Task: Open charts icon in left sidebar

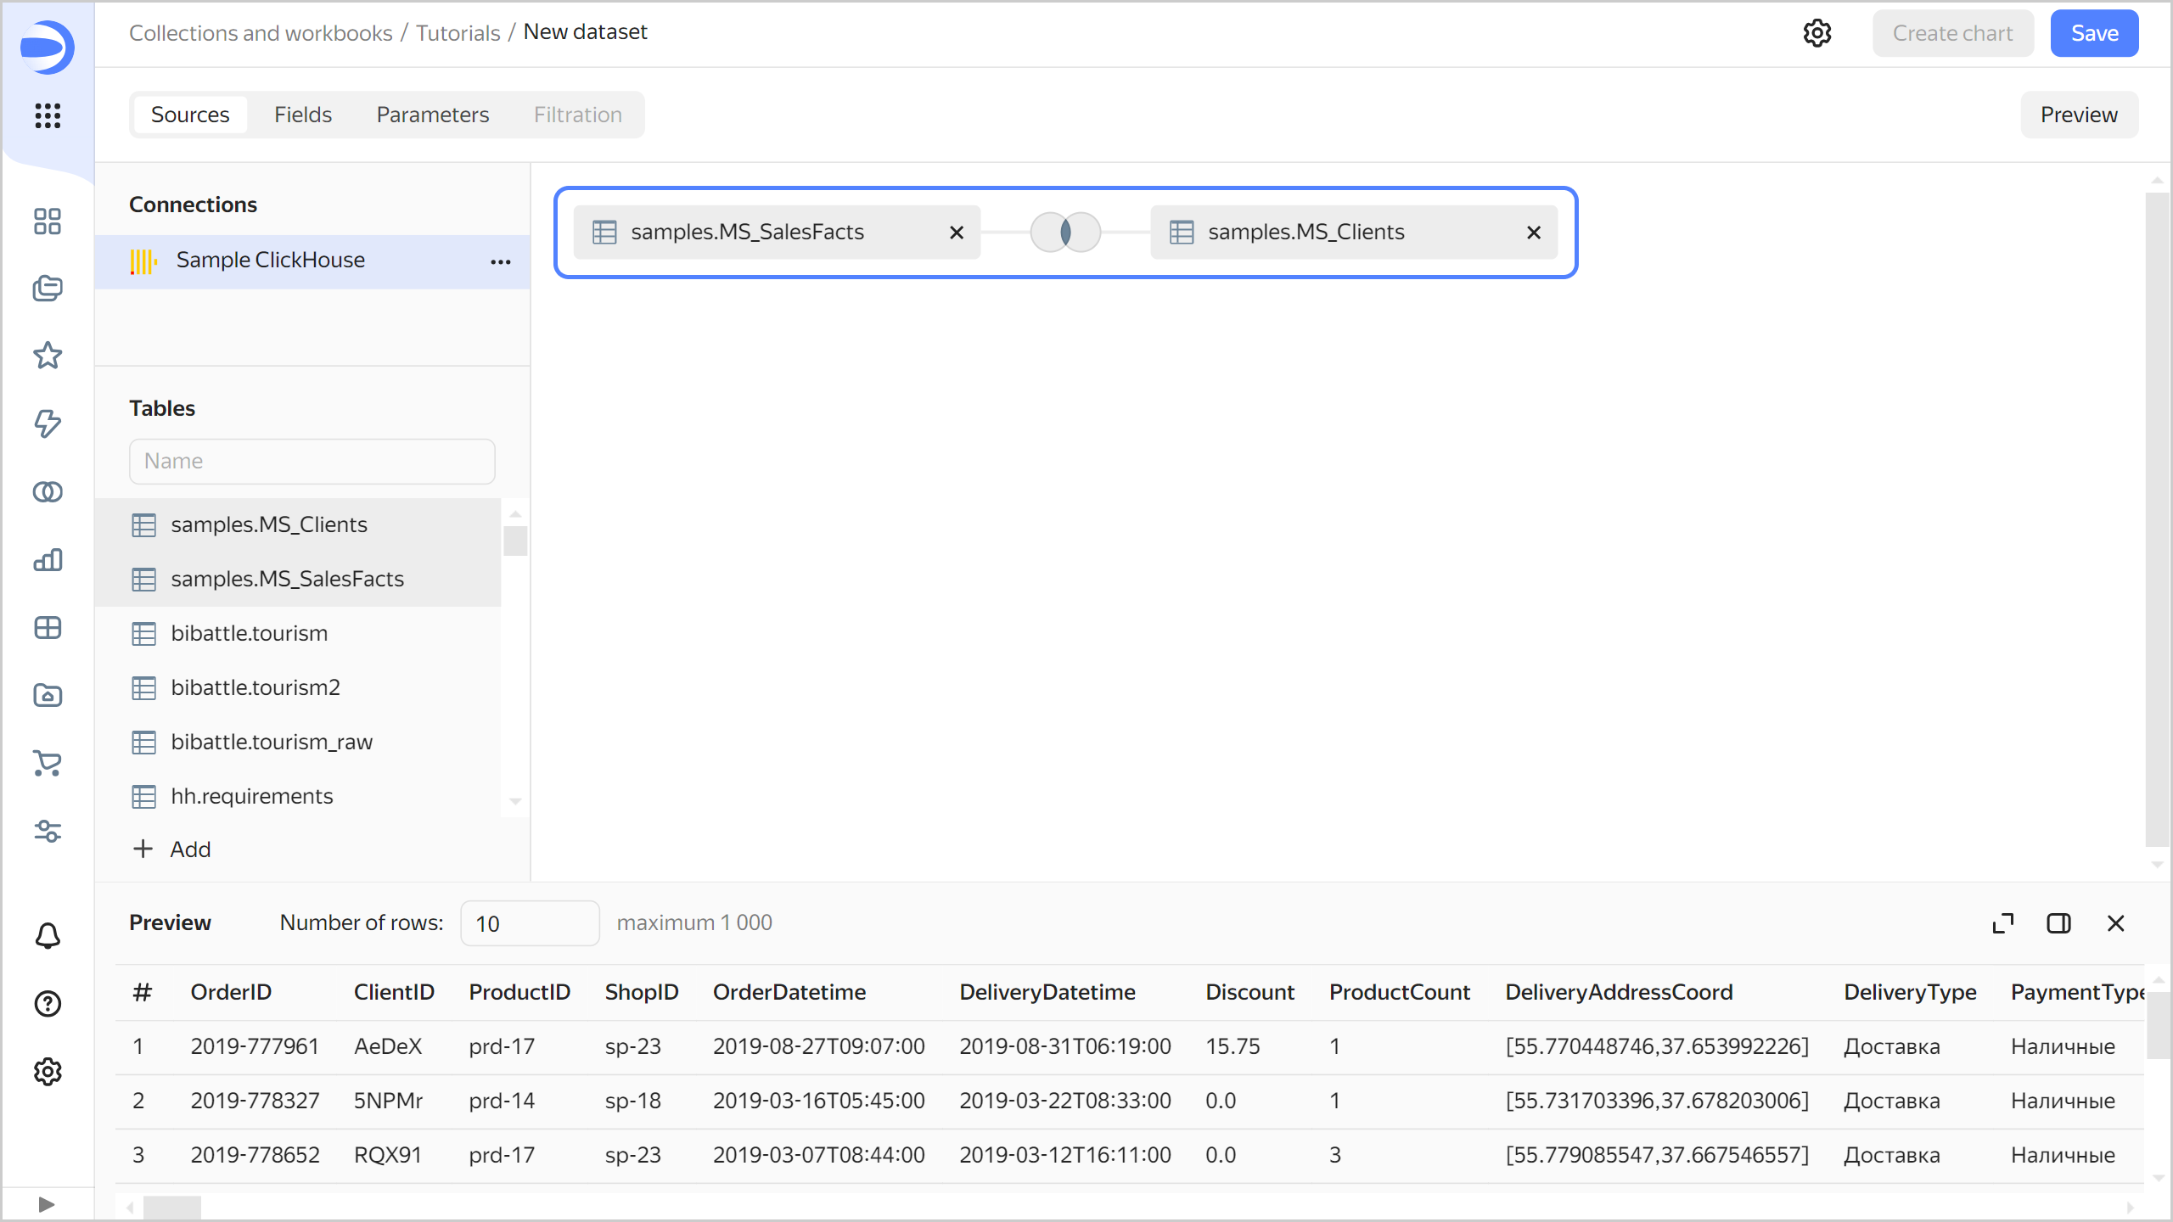Action: point(48,560)
